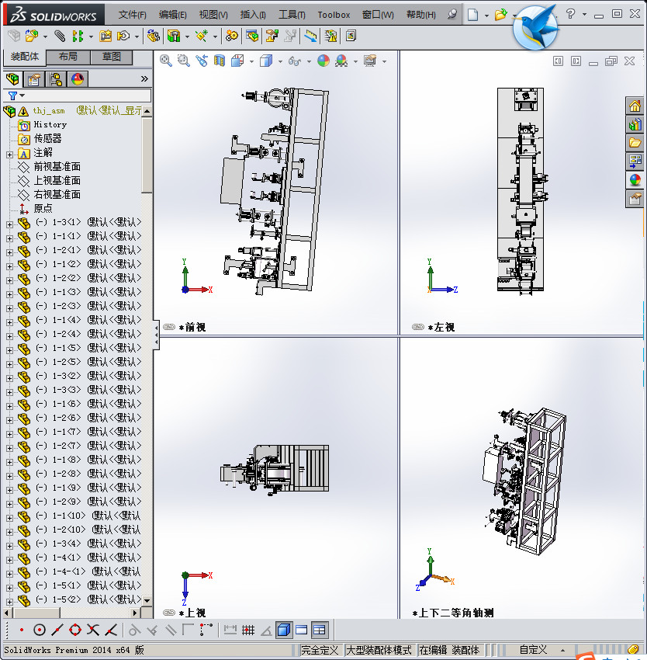Toggle the quadrant snap

(x=75, y=630)
